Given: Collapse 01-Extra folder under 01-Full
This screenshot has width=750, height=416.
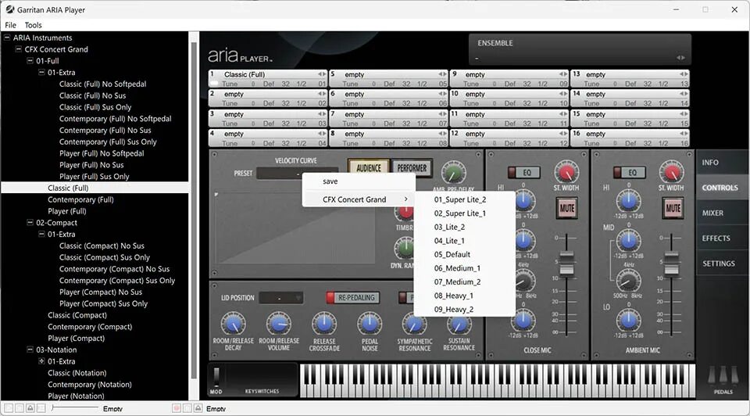Looking at the screenshot, I should 41,72.
